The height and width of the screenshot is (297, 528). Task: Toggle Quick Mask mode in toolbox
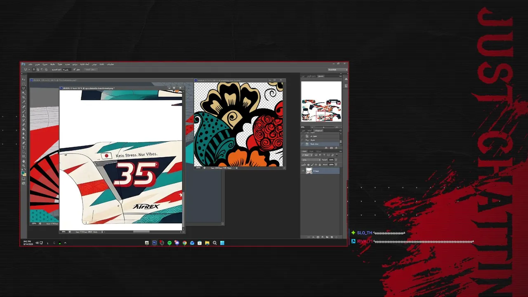pos(24,179)
